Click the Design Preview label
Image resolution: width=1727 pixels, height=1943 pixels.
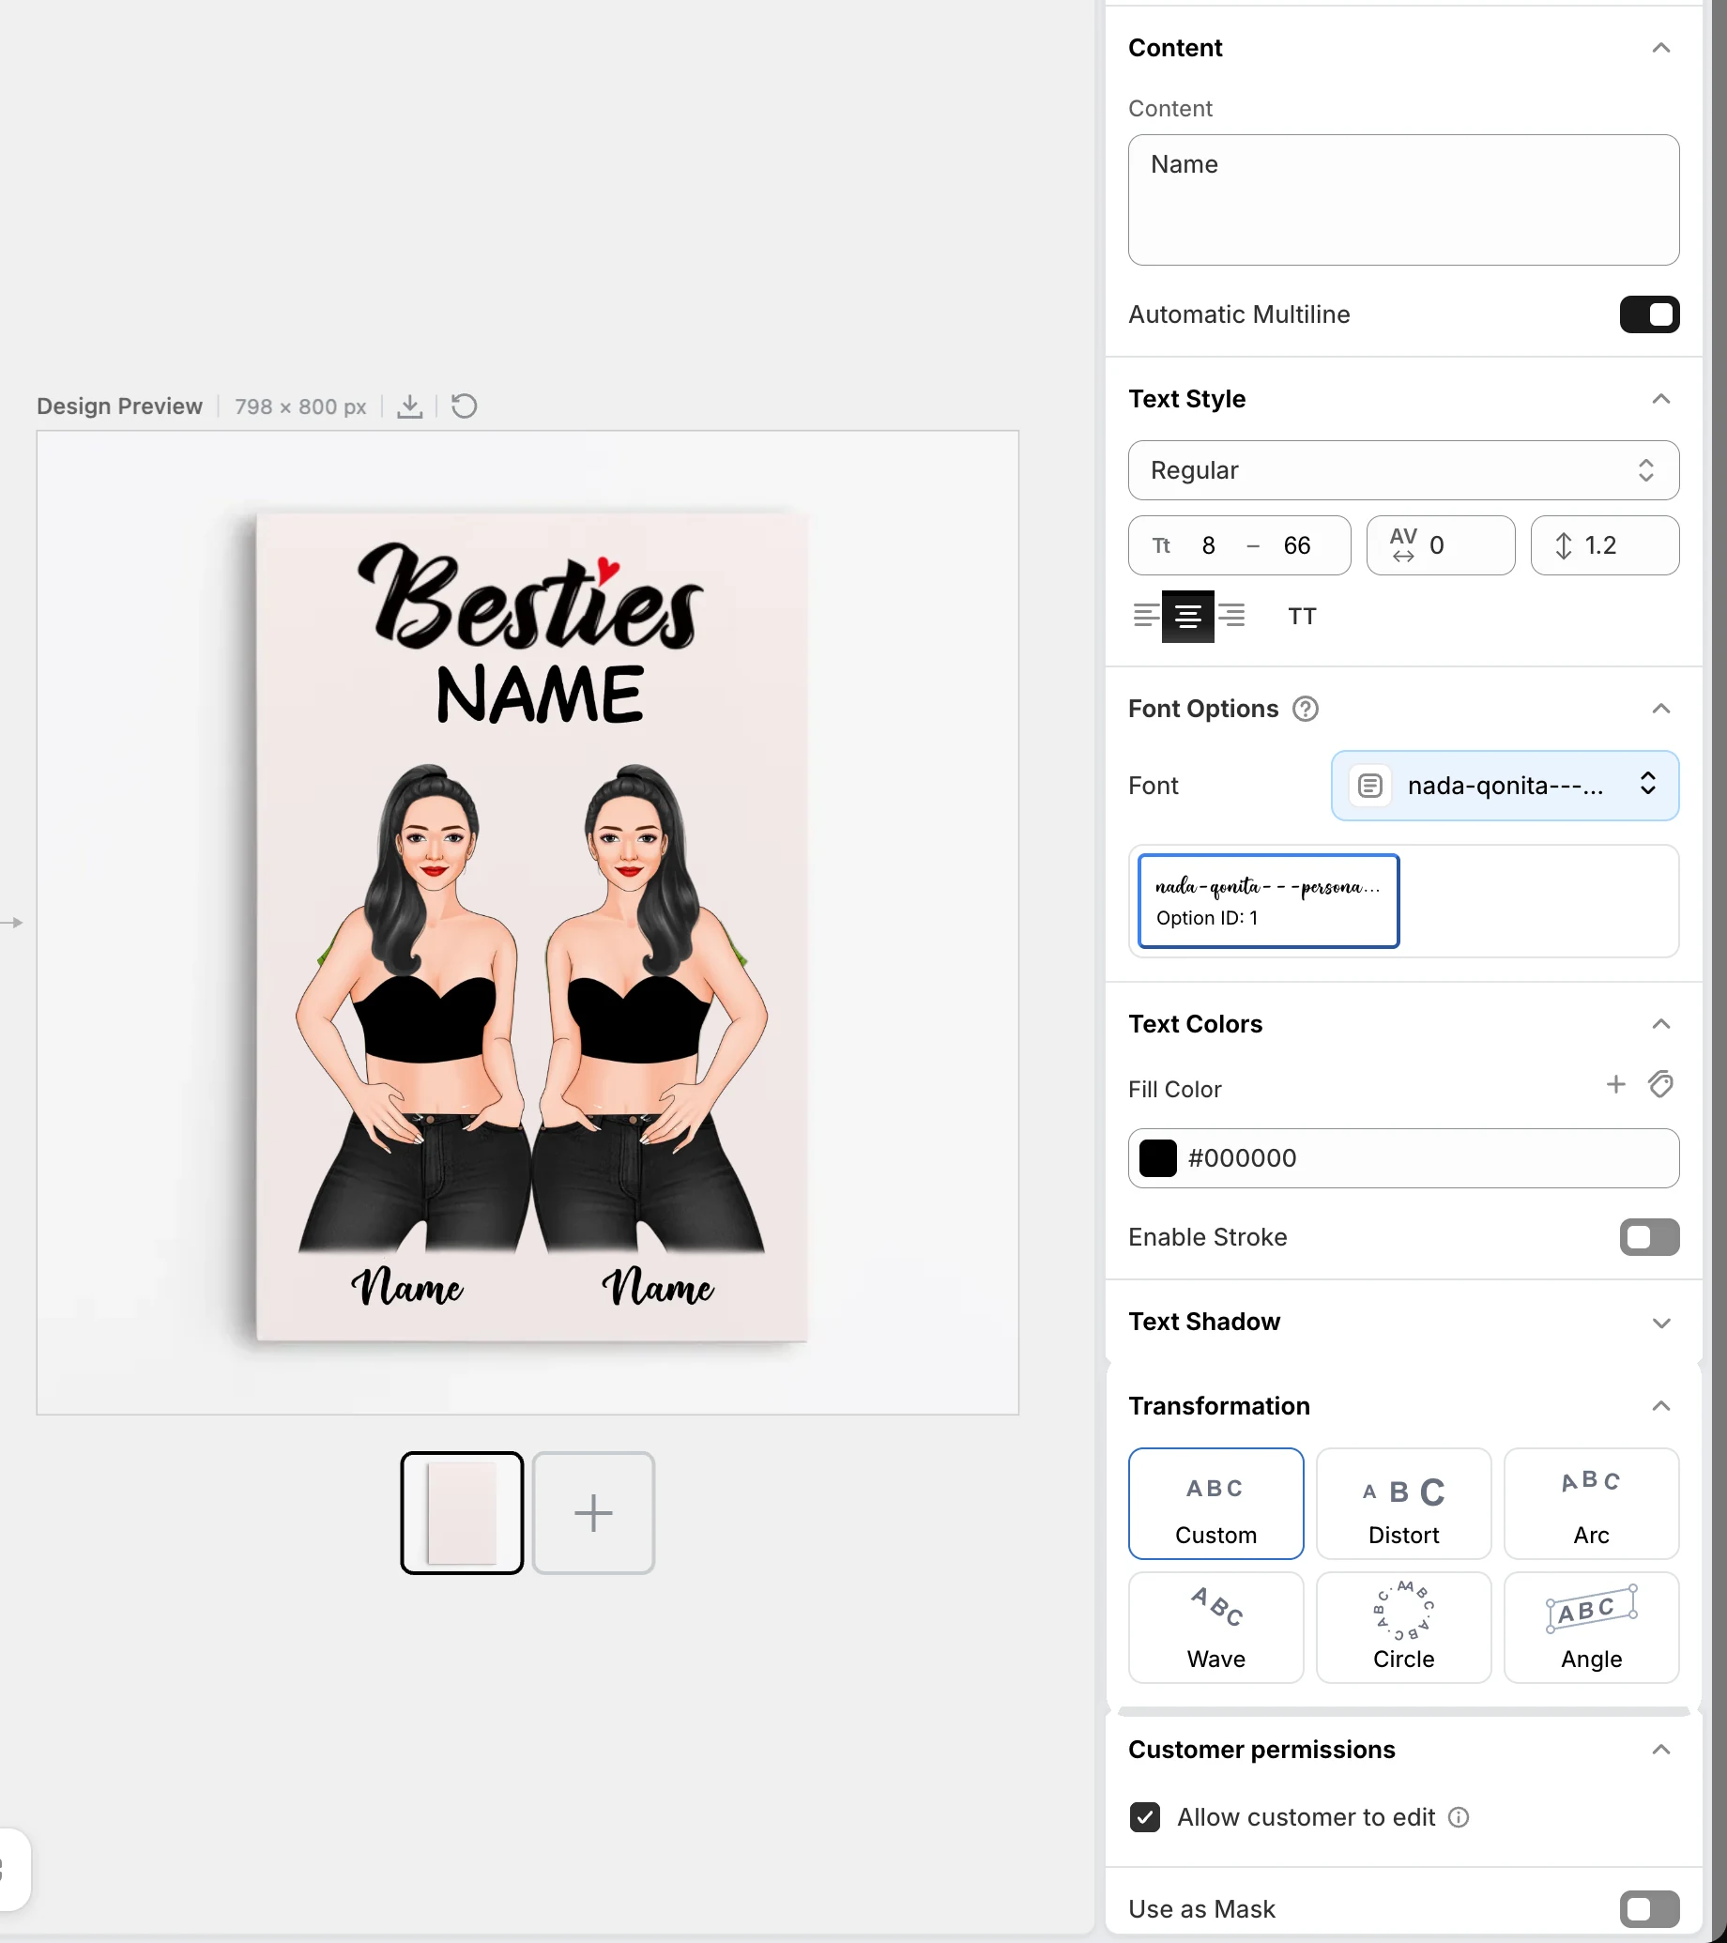click(x=120, y=405)
